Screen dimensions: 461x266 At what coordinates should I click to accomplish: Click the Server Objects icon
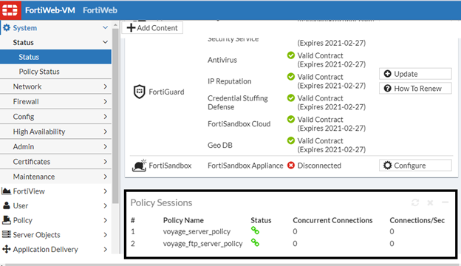(6, 234)
